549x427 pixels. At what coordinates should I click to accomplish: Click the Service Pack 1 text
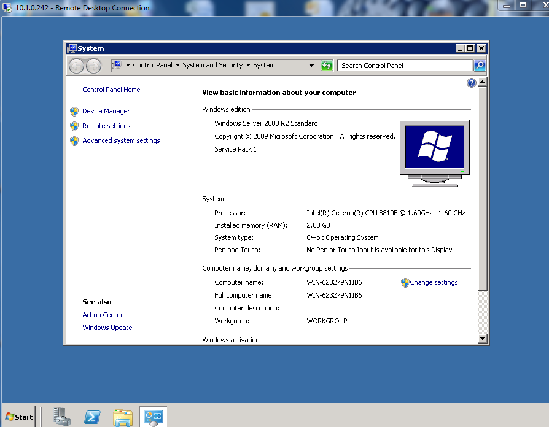[235, 149]
